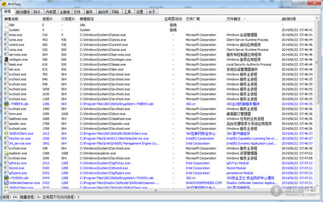Open the 网络 tab
The width and height of the screenshot is (323, 202).
pos(116,12)
